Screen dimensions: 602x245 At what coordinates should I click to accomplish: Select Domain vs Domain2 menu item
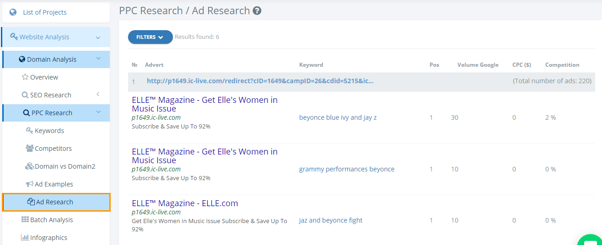[x=60, y=166]
